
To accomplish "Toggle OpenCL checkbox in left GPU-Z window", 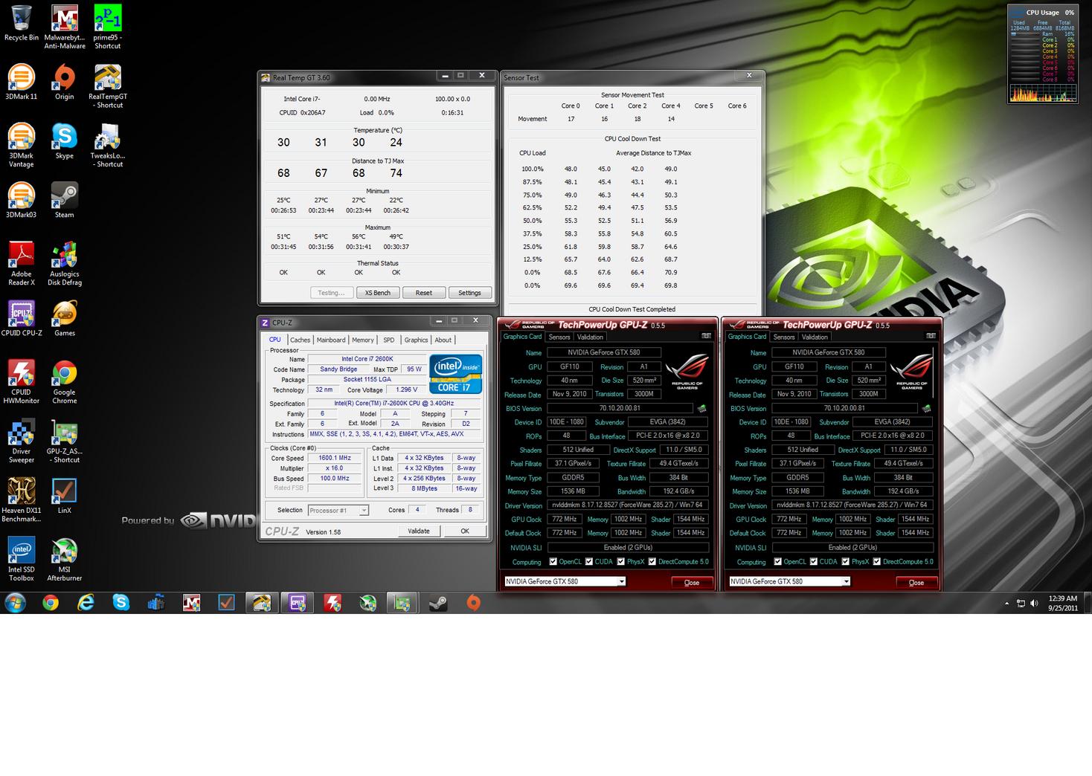I will (553, 561).
